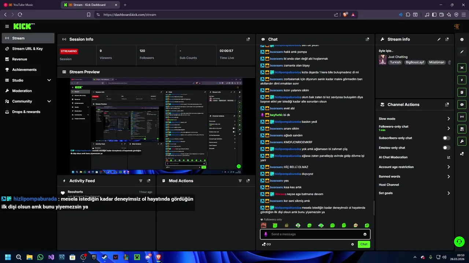Image resolution: width=469 pixels, height=263 pixels.
Task: Toggle channel actions widget in right sidebar
Action: 462,129
